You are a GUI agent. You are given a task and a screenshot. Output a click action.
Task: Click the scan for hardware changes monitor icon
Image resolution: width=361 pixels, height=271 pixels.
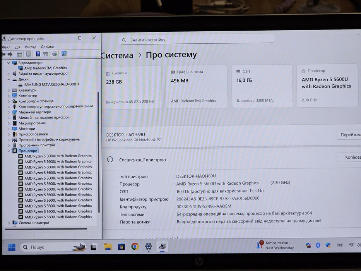pos(64,54)
